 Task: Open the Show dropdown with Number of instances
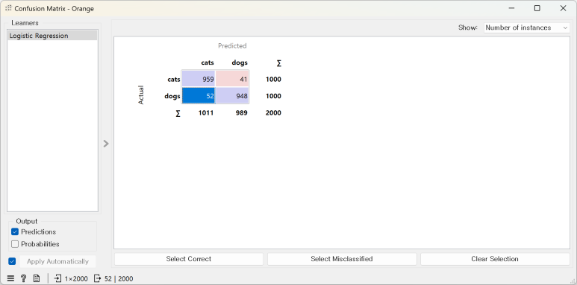(x=526, y=28)
